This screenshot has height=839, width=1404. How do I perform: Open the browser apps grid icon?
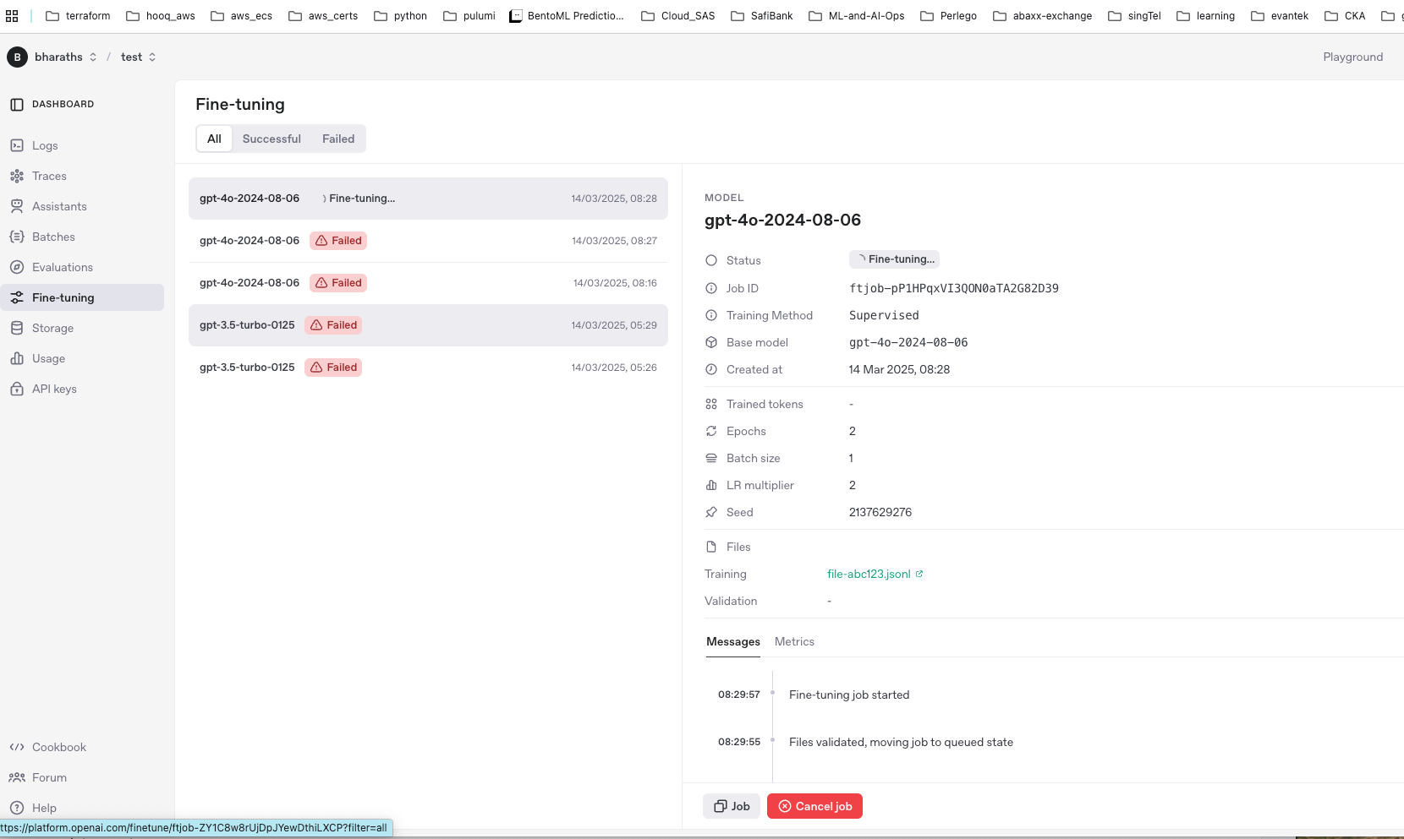(12, 16)
